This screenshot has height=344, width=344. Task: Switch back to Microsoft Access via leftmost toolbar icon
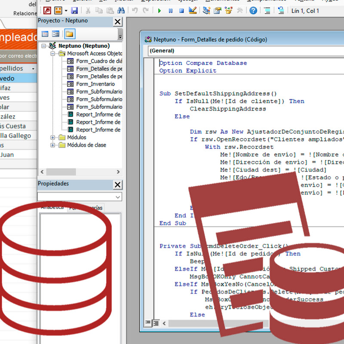pos(46,10)
